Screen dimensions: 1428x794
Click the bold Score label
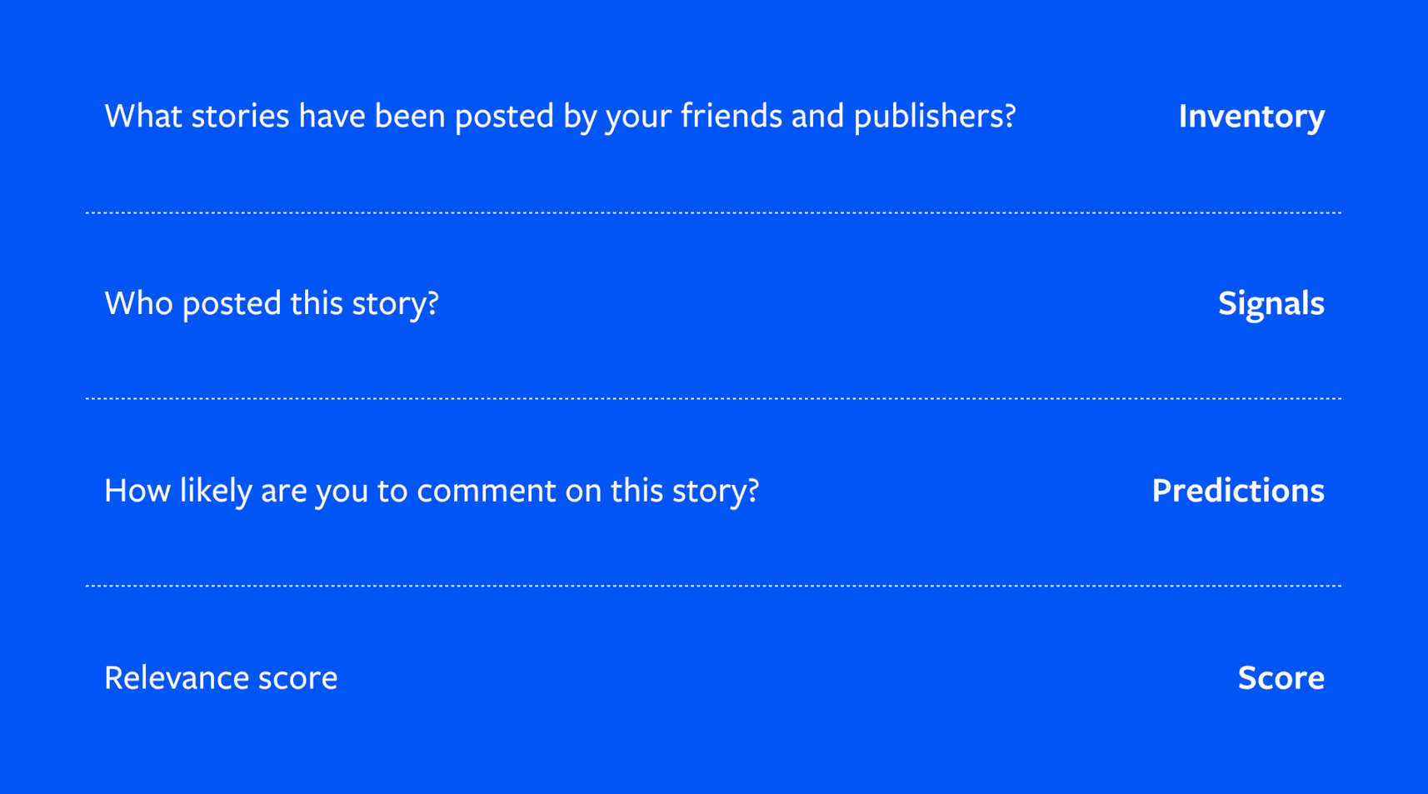click(1281, 678)
